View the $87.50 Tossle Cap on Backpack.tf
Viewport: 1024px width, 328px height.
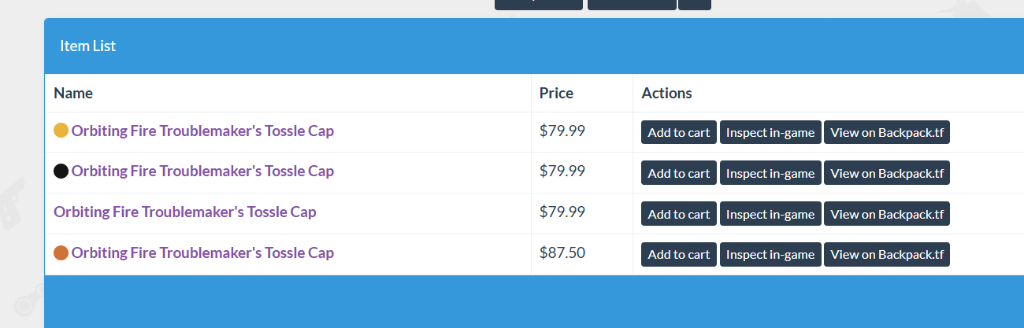(887, 254)
